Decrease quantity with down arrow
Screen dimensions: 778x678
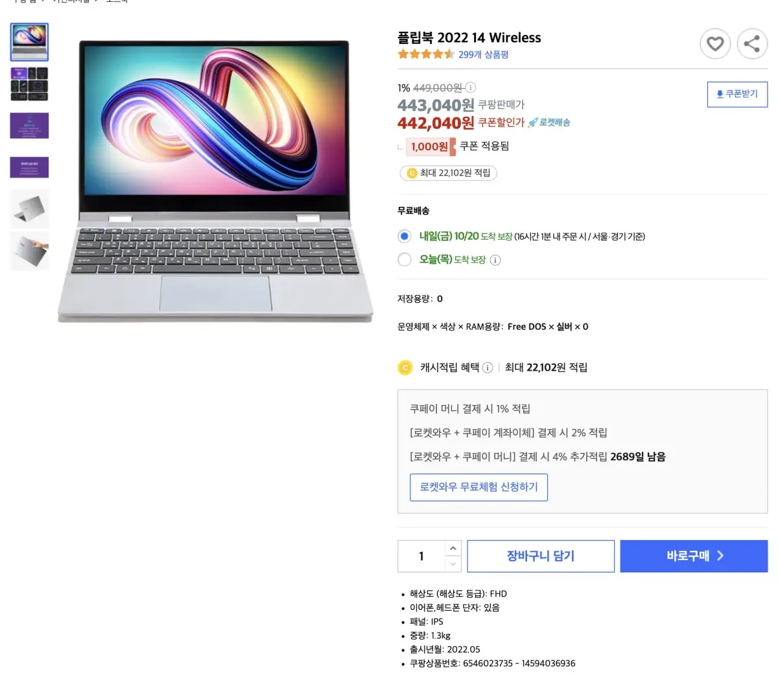click(x=453, y=564)
